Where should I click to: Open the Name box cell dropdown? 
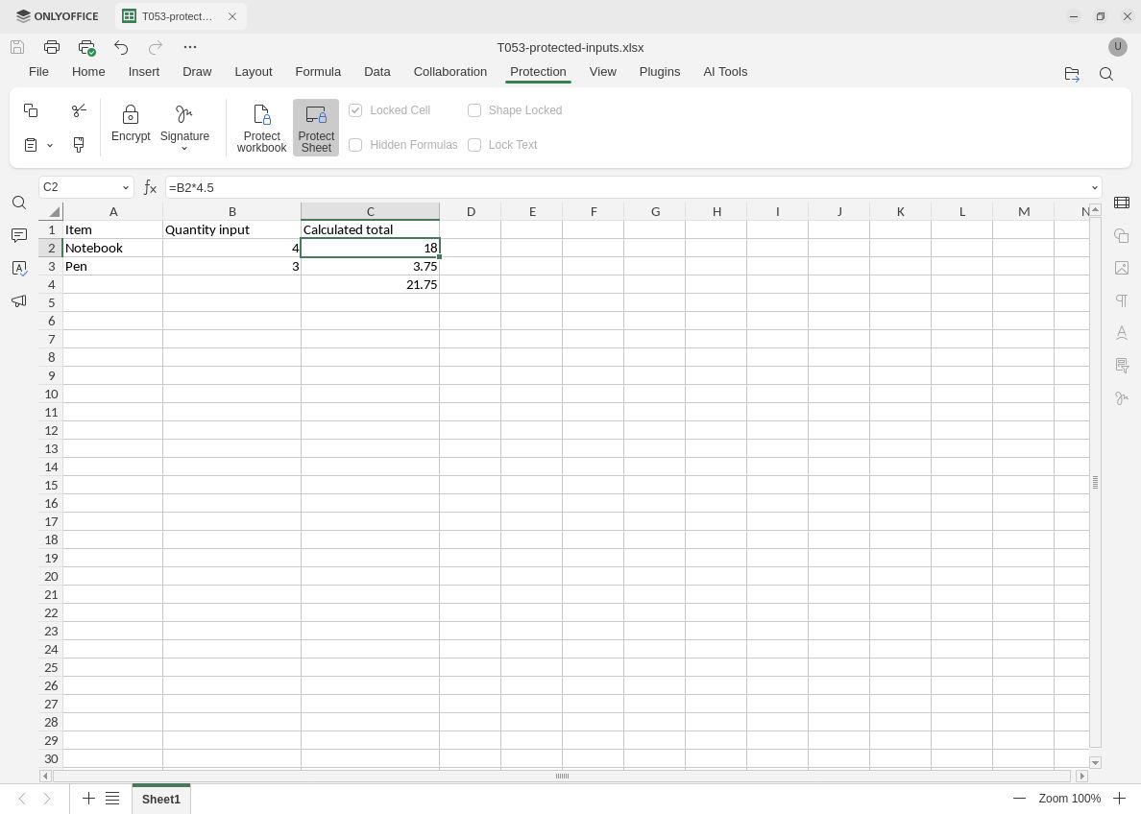(125, 188)
